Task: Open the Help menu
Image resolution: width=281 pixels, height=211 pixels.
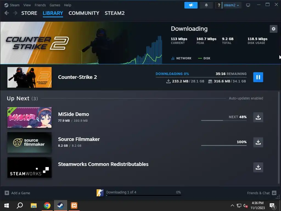Action: coord(68,5)
